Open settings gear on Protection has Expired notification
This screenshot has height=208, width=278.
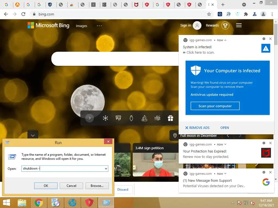[x=264, y=143]
